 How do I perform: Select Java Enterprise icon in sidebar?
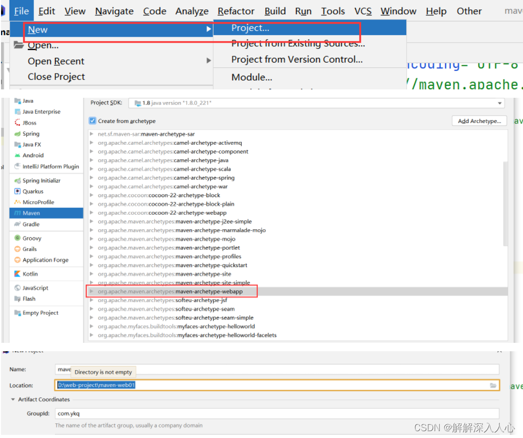[x=17, y=111]
